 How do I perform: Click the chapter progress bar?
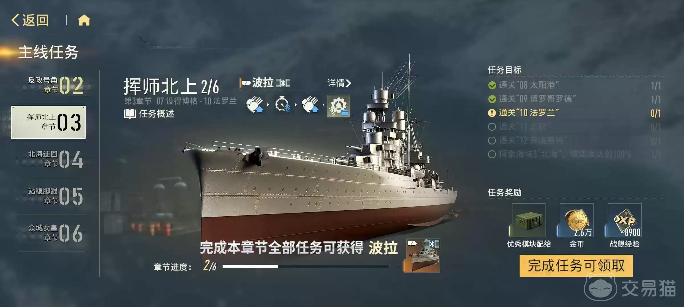(x=306, y=267)
